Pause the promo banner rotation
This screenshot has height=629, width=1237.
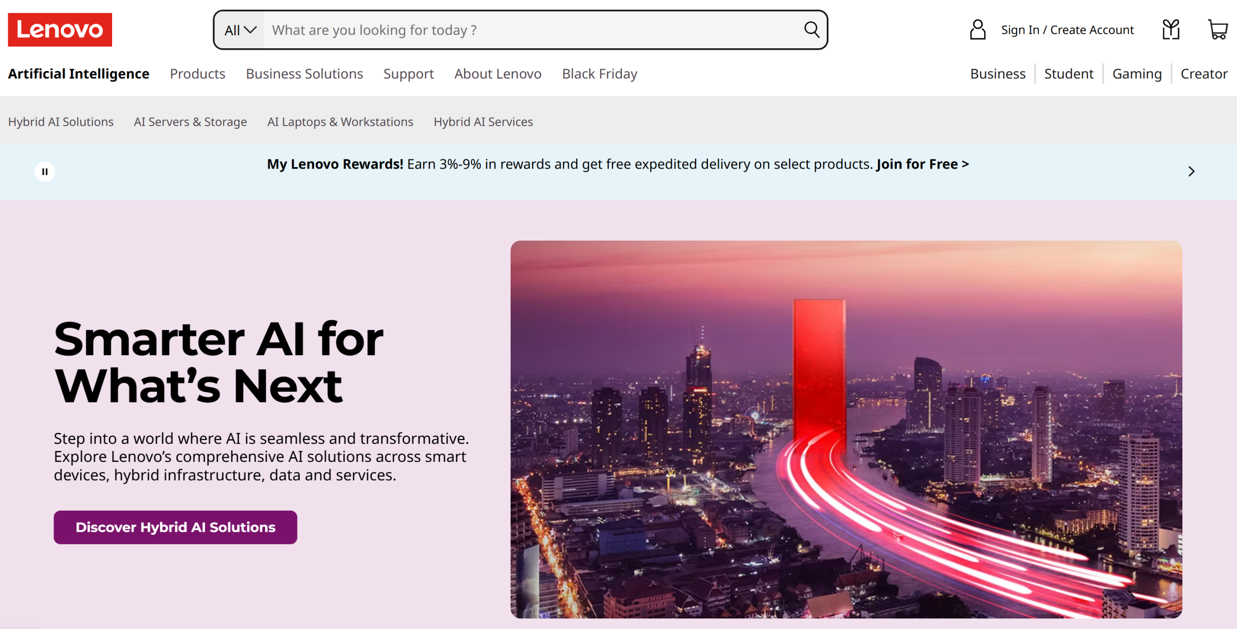point(45,172)
